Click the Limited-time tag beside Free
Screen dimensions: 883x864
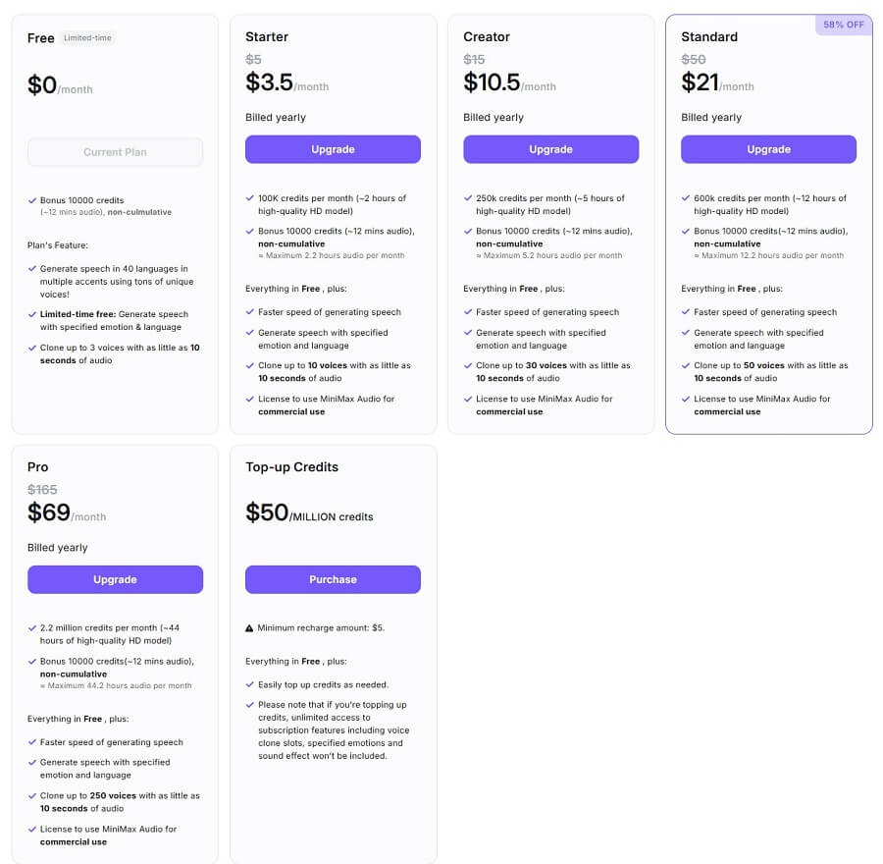tap(88, 38)
